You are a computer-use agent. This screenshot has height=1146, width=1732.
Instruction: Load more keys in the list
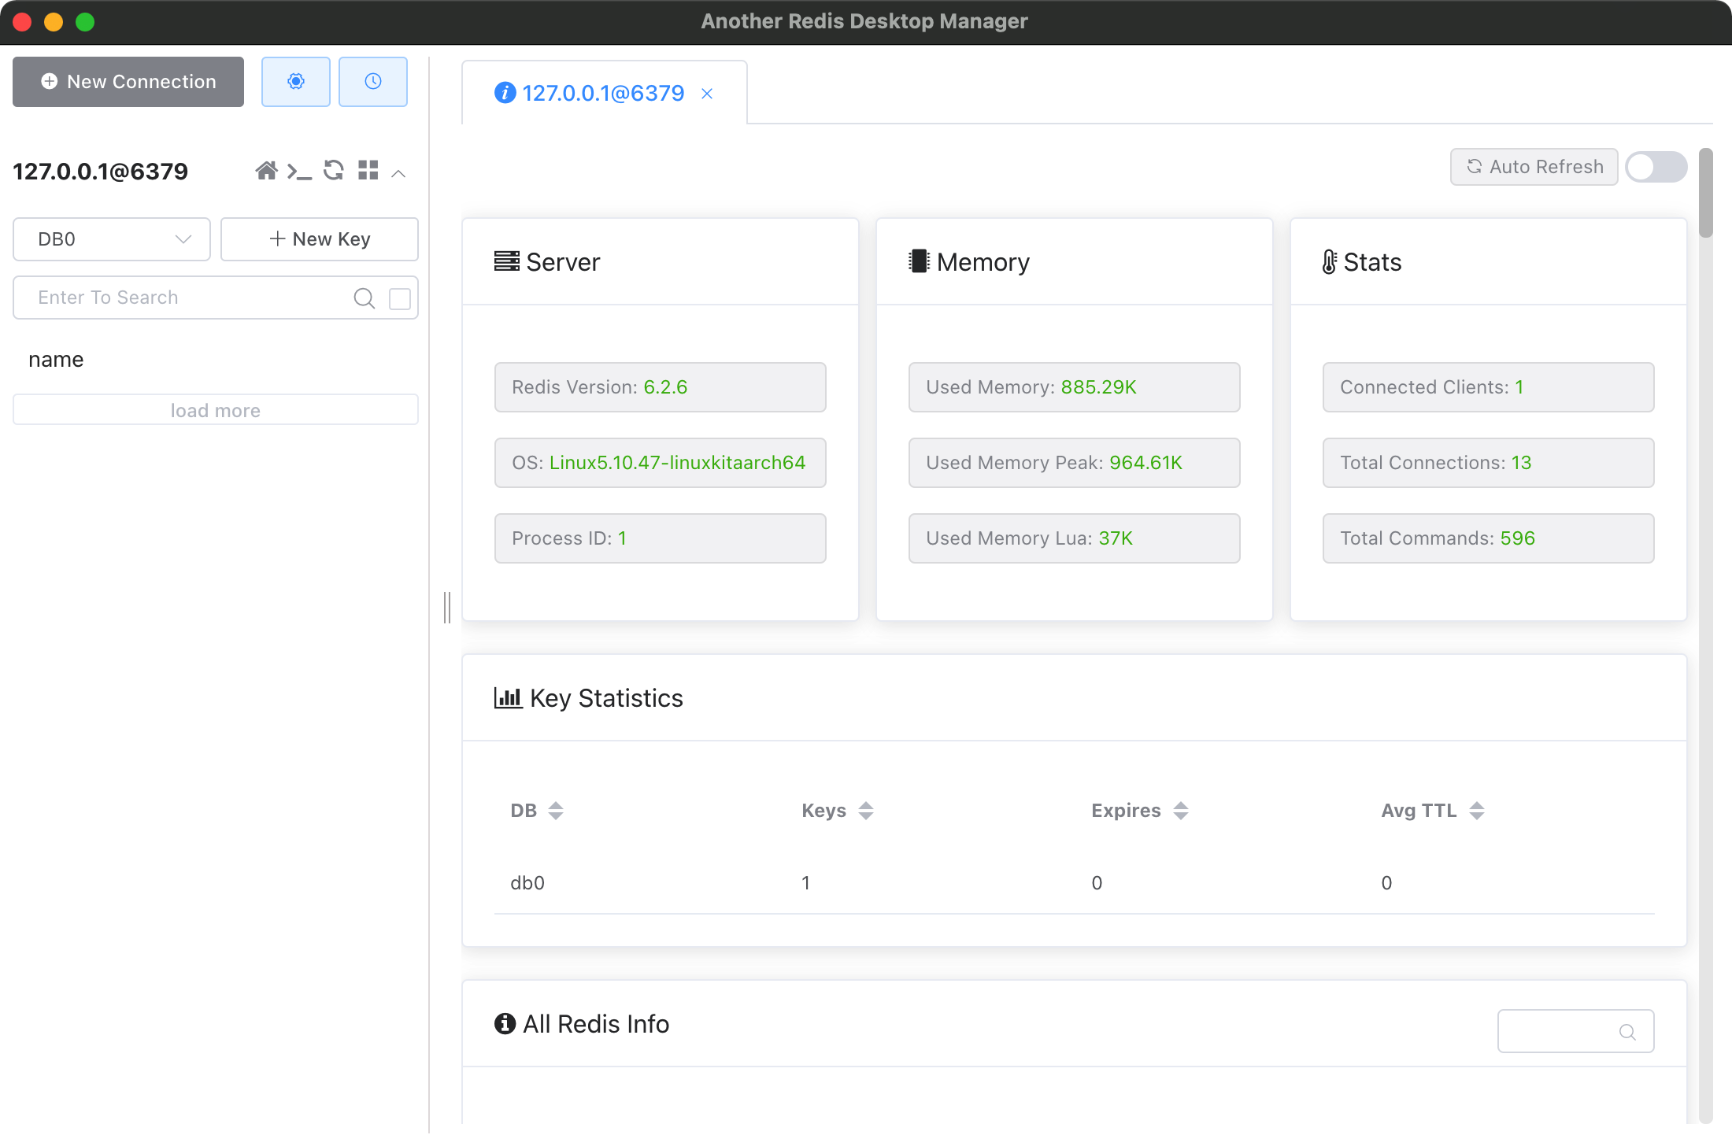tap(215, 410)
